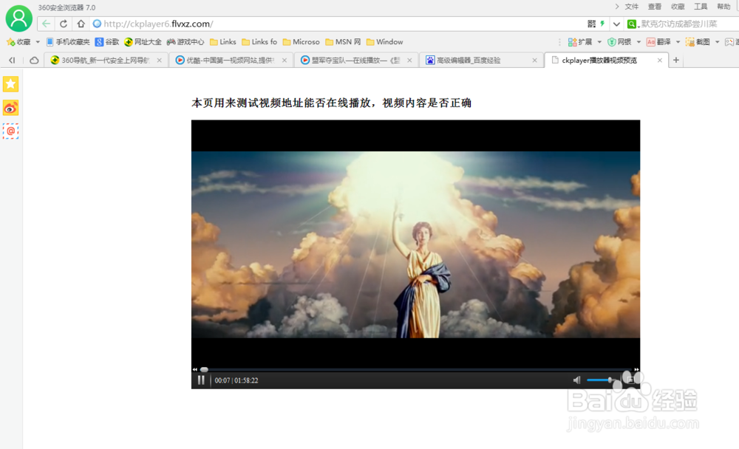Open the 收藏 menu in menu bar

(x=678, y=7)
